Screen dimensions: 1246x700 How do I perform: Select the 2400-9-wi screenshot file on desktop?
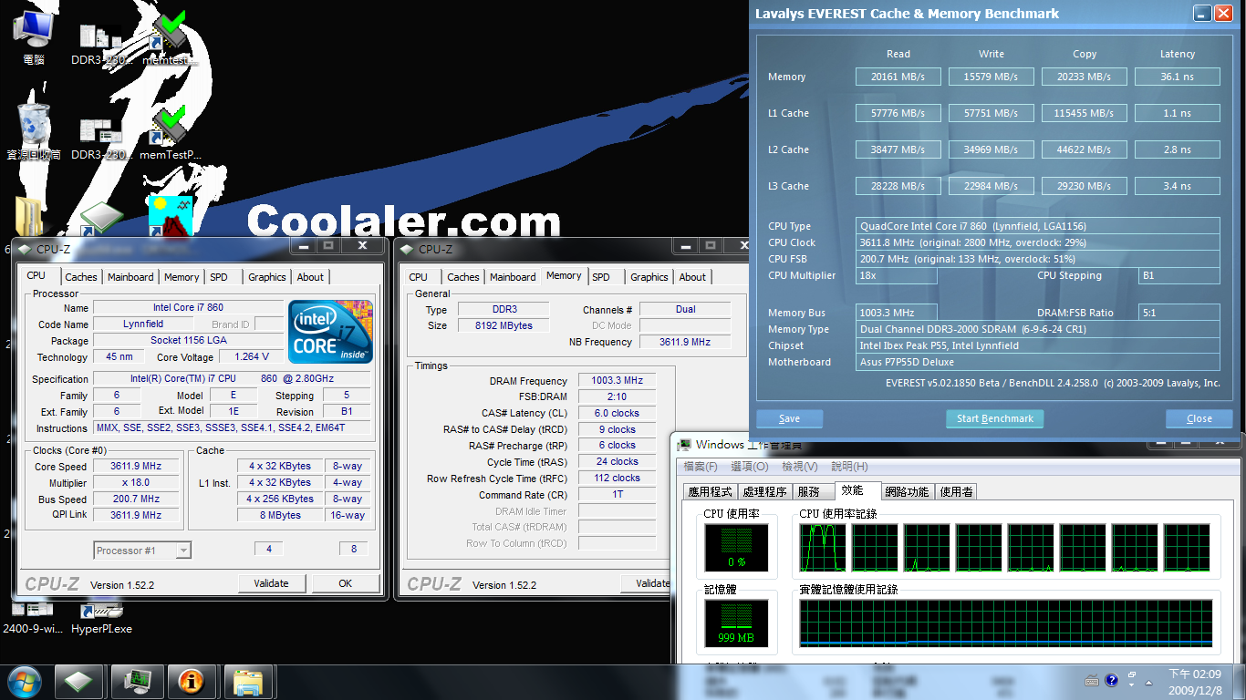(33, 620)
